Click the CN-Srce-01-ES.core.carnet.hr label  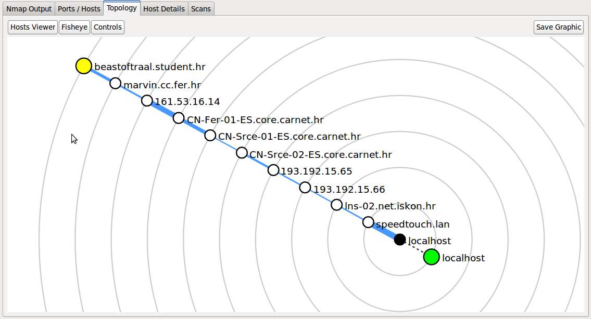(x=290, y=137)
